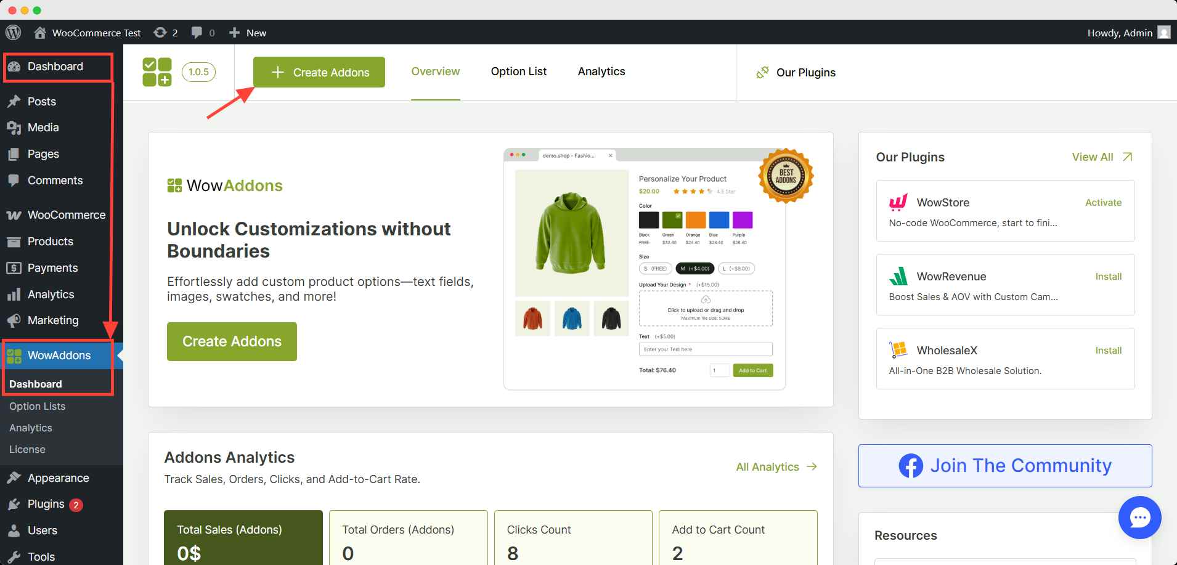Click the View All arrow icon
Viewport: 1177px width, 565px height.
(1127, 157)
